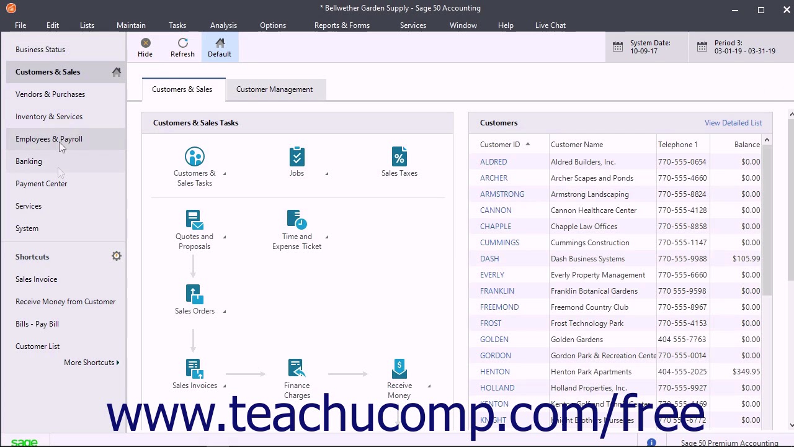Click the Refresh toolbar icon
794x447 pixels.
pyautogui.click(x=182, y=43)
